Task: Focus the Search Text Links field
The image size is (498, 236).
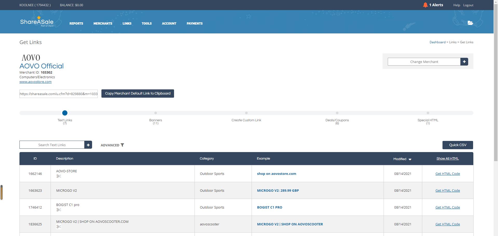Action: [x=52, y=145]
